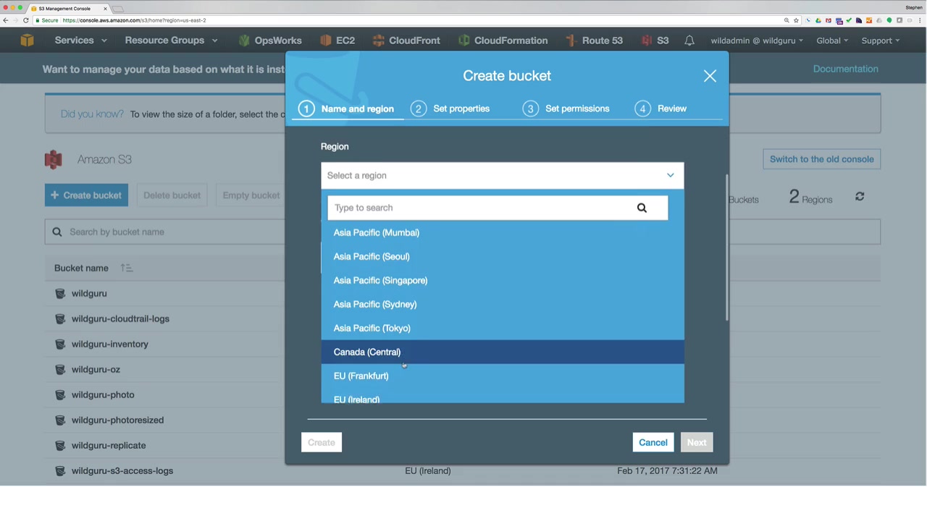Screen dimensions: 927x521
Task: Click the browser back arrow
Action: [6, 20]
